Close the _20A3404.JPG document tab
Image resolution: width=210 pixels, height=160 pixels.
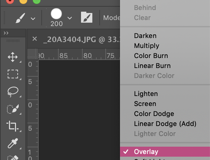pos(35,39)
